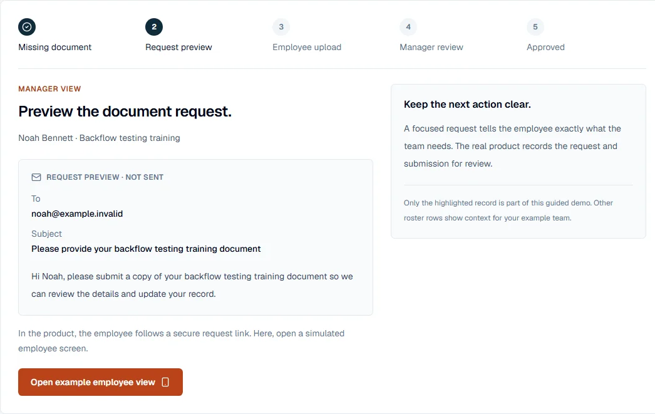Click the MANAGER VIEW label
Screen dimensions: 655x414
(49, 88)
